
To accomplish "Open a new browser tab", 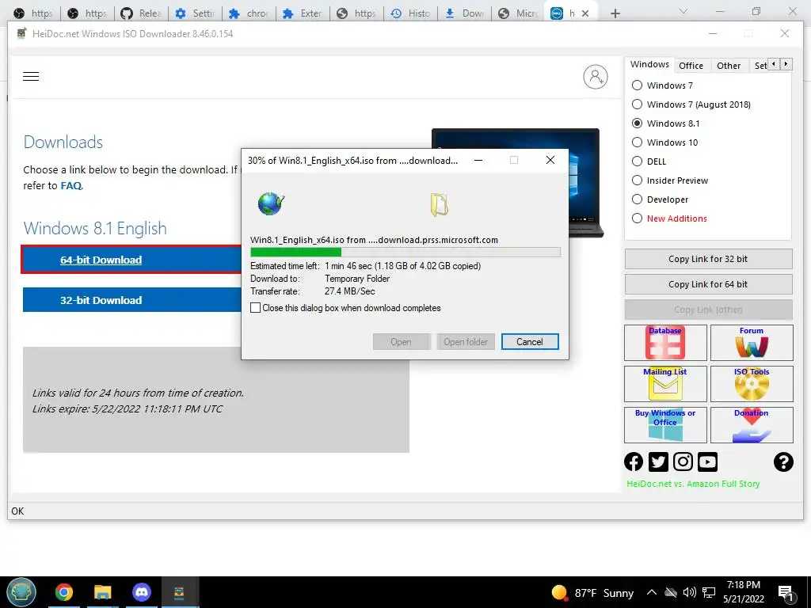I will pos(615,13).
